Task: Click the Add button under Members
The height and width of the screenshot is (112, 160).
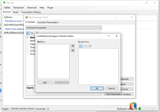Action: pos(45,83)
